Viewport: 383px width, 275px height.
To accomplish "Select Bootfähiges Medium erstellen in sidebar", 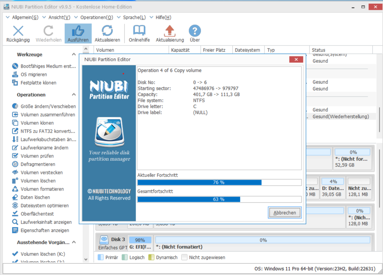I will click(48, 66).
